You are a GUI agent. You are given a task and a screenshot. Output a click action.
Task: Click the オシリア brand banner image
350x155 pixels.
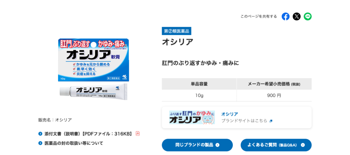[x=192, y=117]
